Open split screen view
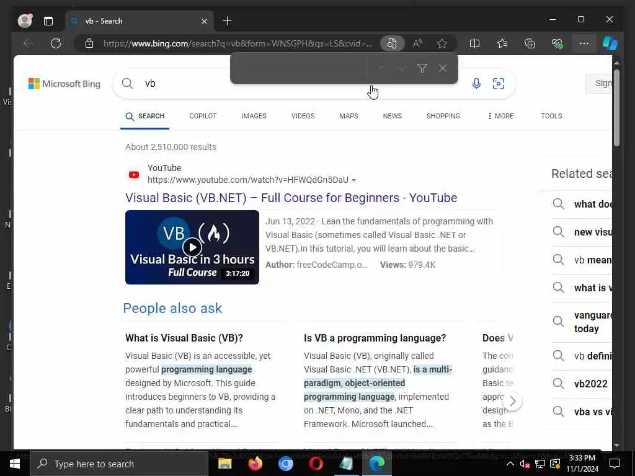Viewport: 635px width, 476px height. coord(474,43)
